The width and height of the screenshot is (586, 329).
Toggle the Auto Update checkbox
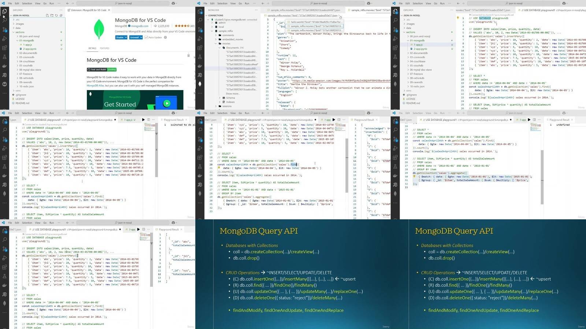coord(146,37)
